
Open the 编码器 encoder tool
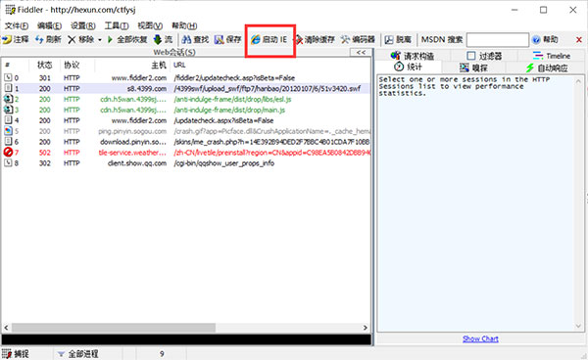pyautogui.click(x=358, y=39)
